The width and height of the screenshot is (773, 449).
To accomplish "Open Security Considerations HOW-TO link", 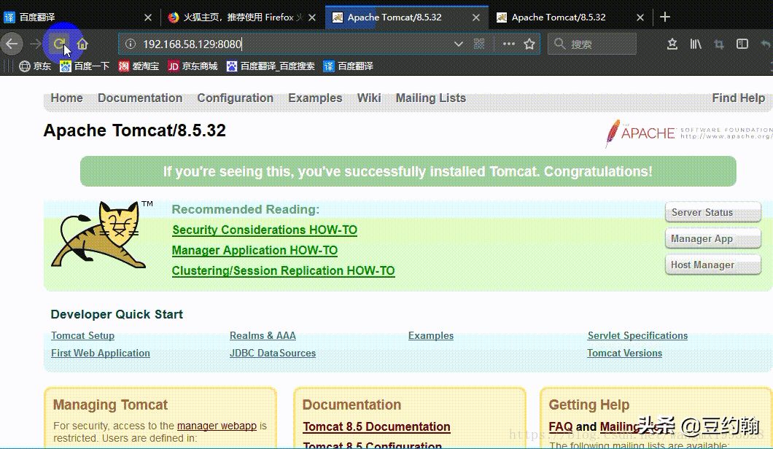I will point(265,230).
